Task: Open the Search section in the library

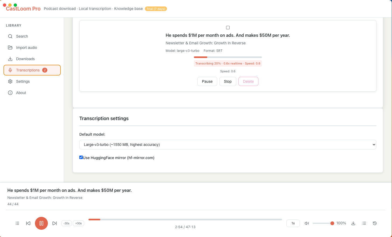Action: [22, 36]
